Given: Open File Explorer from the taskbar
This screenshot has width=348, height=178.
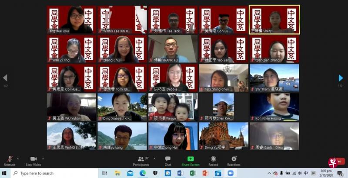Looking at the screenshot, I should 117,173.
